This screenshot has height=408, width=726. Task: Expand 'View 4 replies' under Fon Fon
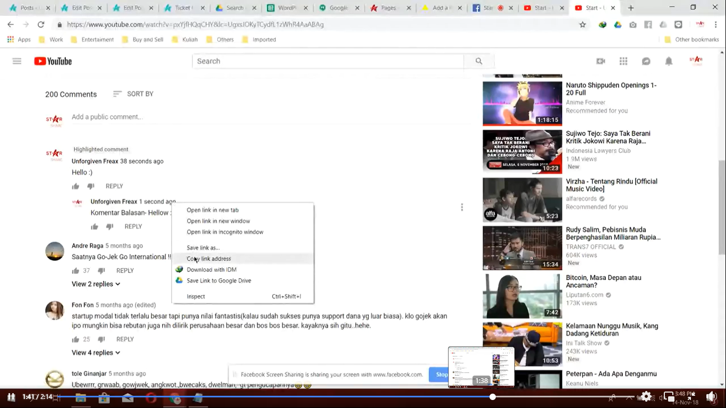click(96, 353)
